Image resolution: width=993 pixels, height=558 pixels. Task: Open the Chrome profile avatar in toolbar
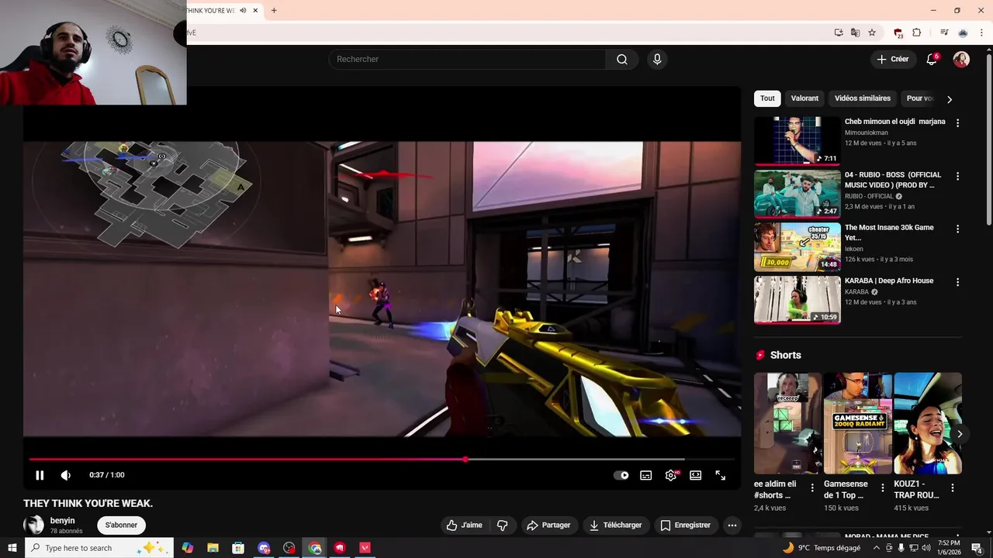pos(963,33)
